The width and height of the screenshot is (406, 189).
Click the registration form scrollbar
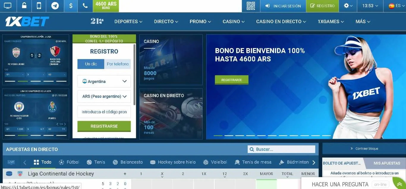pyautogui.click(x=134, y=75)
